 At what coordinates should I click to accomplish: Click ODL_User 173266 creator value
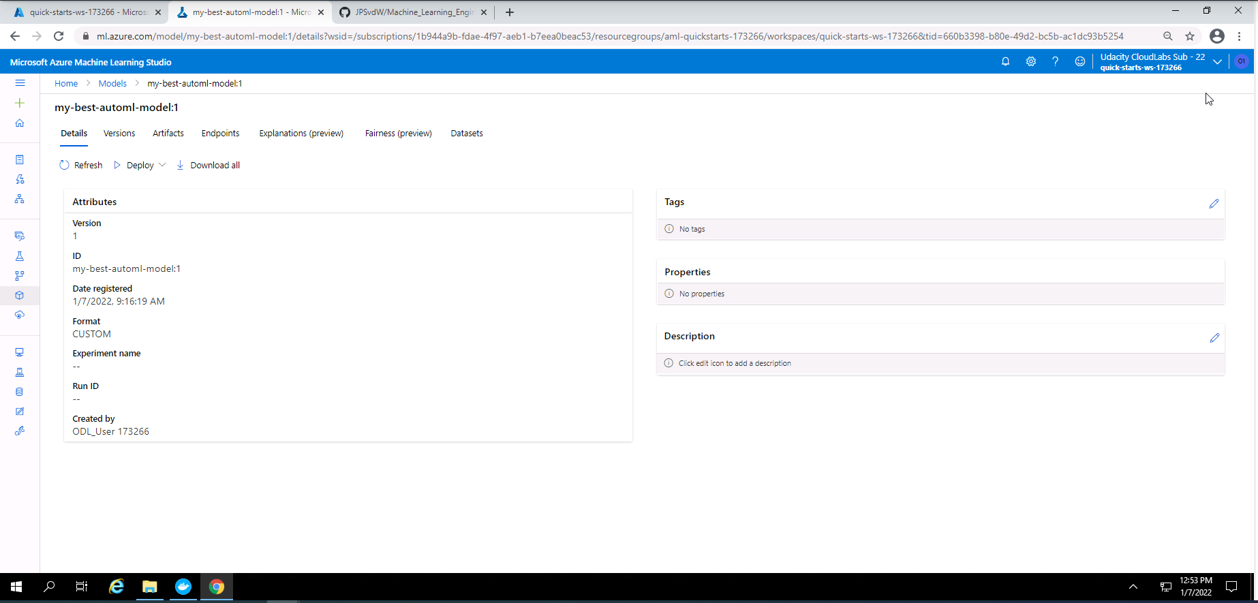coord(111,431)
